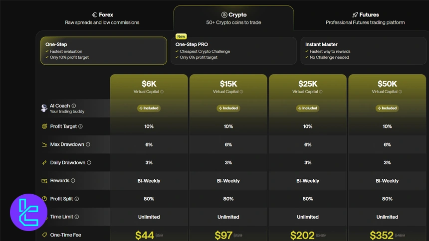Click the purple logo in bottom-left corner

click(28, 213)
